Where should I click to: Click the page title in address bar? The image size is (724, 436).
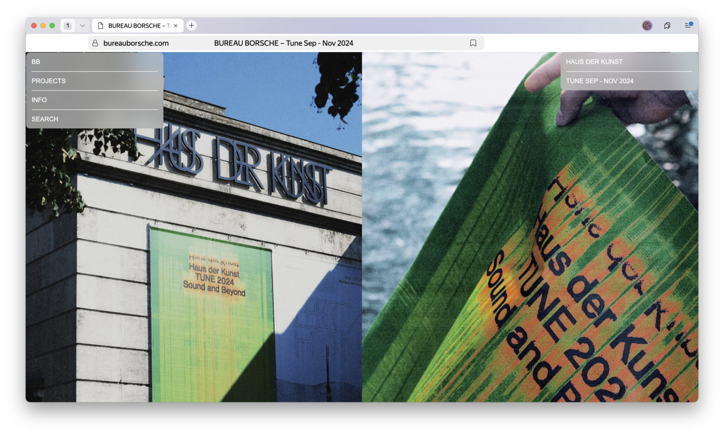(284, 43)
